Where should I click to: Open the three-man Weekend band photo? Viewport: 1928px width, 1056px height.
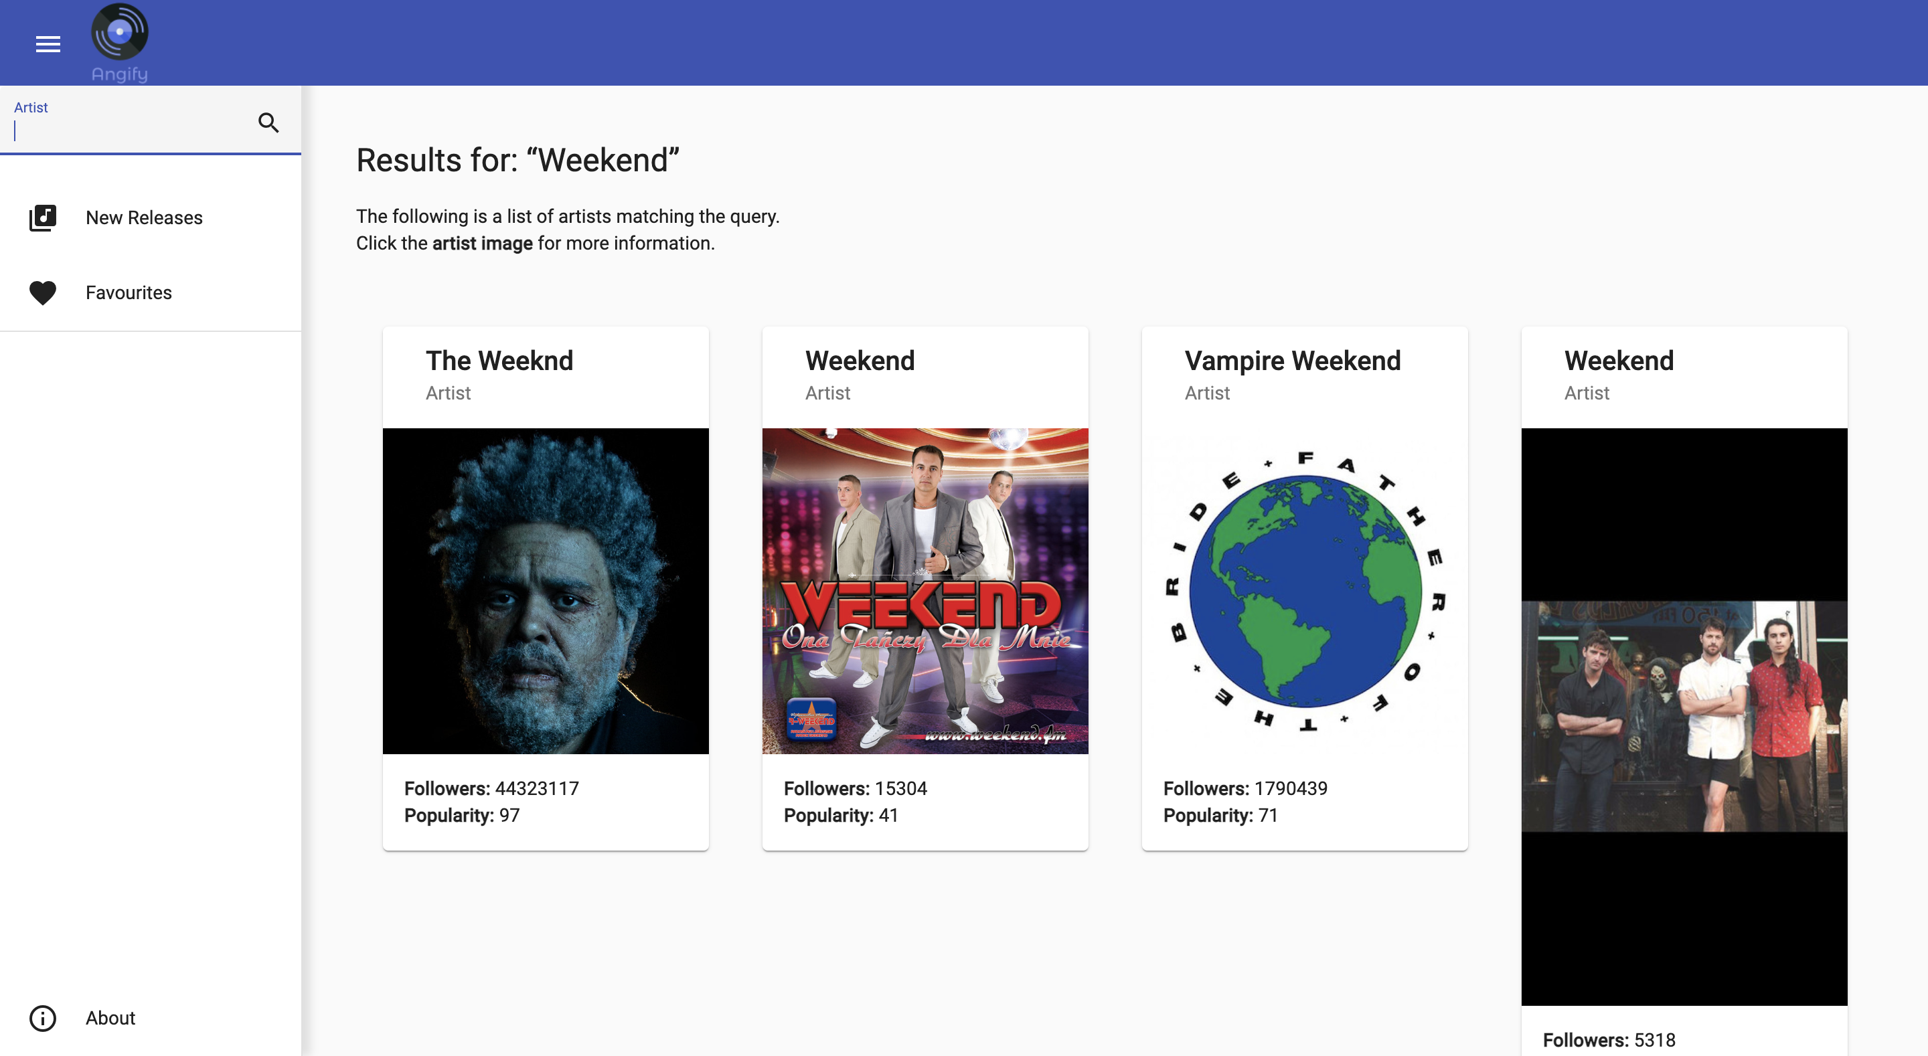point(1684,716)
